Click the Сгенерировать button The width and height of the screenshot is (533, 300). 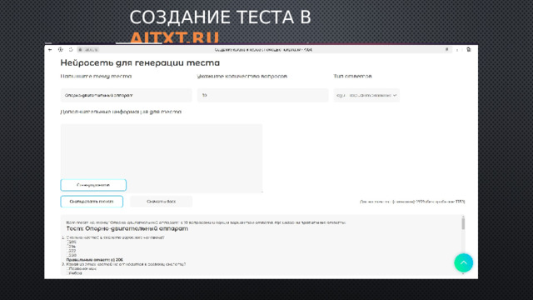[x=93, y=185]
